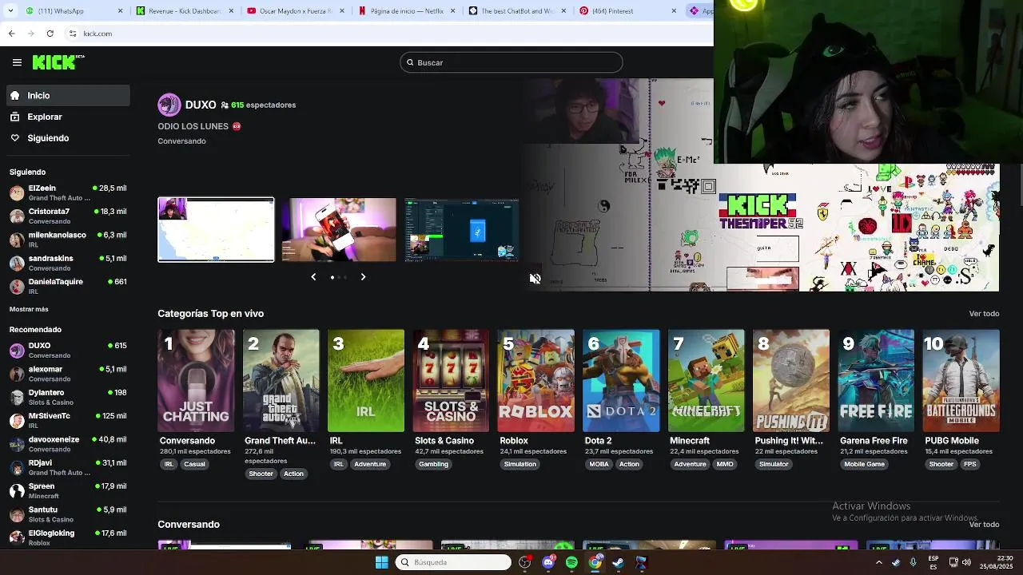Open the IRL category cover
This screenshot has height=575, width=1023.
point(366,381)
